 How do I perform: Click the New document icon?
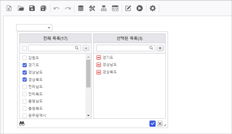click(x=9, y=8)
